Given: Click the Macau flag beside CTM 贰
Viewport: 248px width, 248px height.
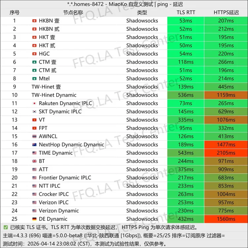Looking at the screenshot, I should [x=34, y=70].
